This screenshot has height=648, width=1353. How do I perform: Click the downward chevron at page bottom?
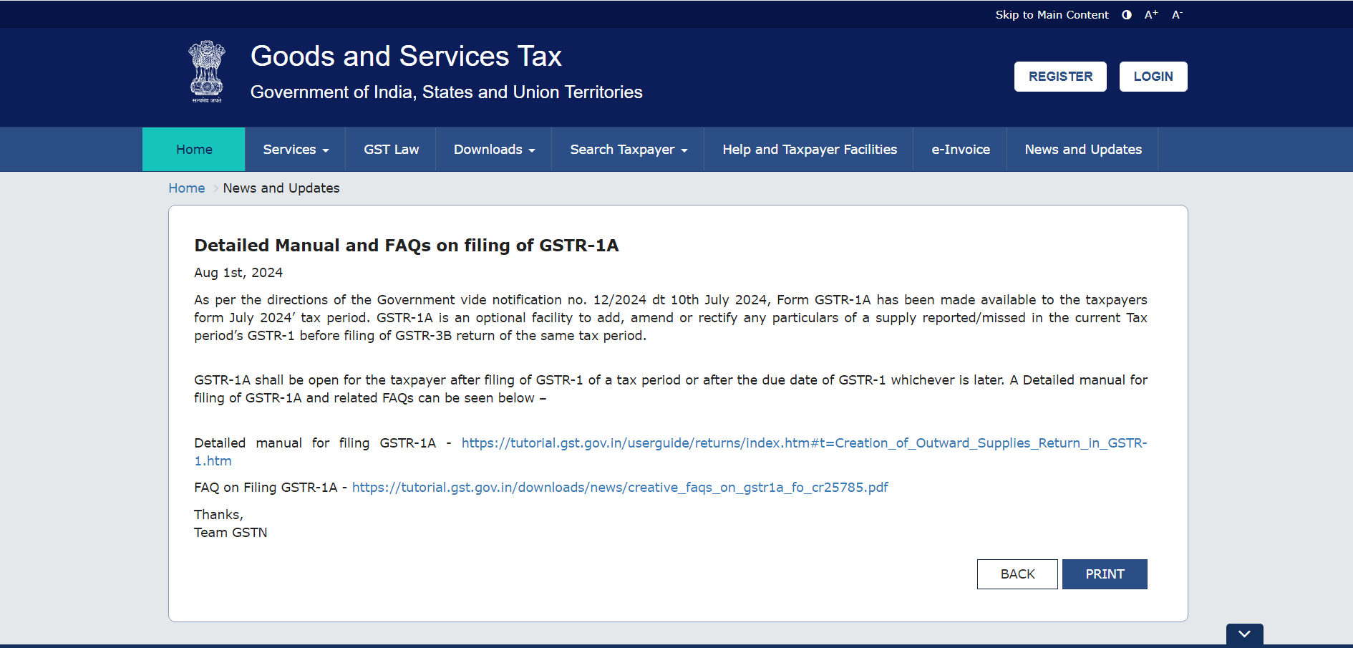tap(1244, 634)
